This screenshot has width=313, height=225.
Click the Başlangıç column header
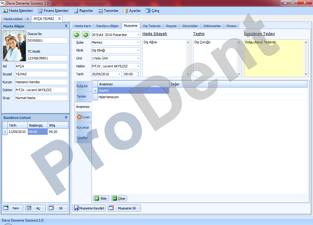pos(38,125)
